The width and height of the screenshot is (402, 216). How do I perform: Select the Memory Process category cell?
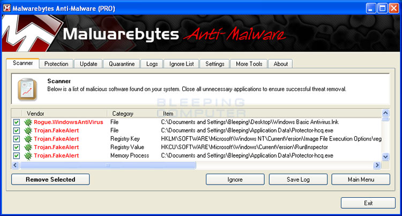click(130, 155)
